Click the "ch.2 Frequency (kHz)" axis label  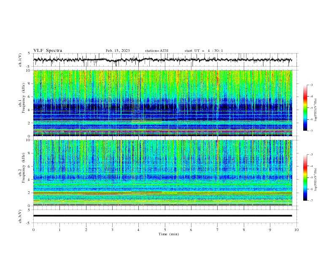[x=22, y=168]
